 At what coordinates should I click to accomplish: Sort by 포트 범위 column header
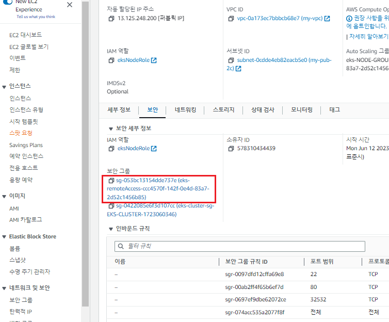point(322,262)
